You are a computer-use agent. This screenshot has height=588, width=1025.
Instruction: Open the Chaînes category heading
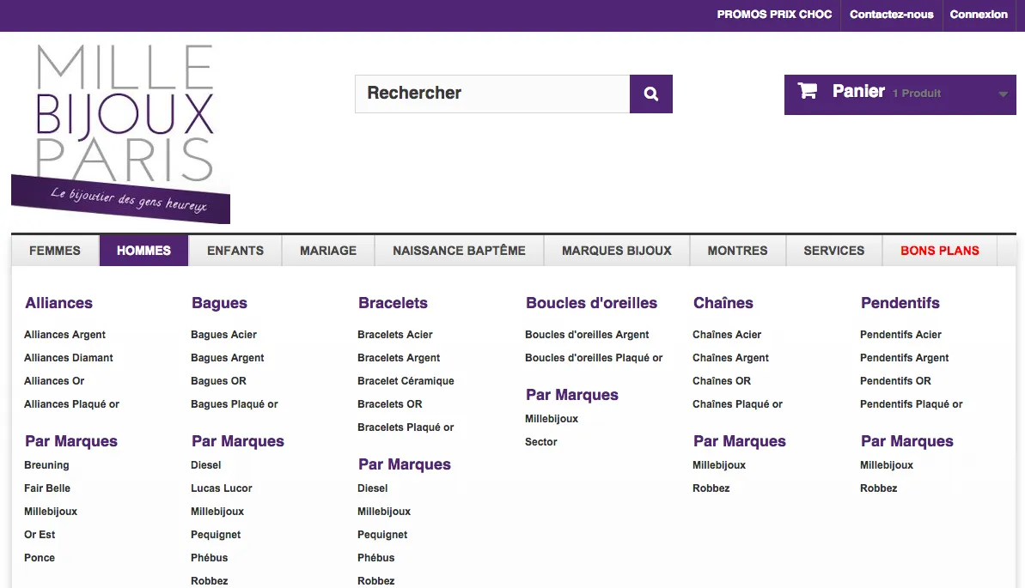pos(723,303)
